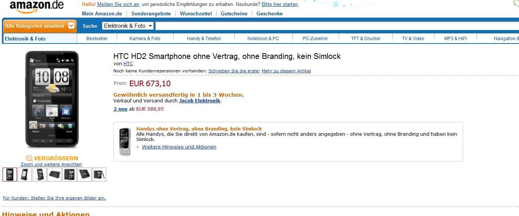Image resolution: width=519 pixels, height=216 pixels.
Task: Expand the Elektronik & Foto search dropdown
Action: (128, 26)
